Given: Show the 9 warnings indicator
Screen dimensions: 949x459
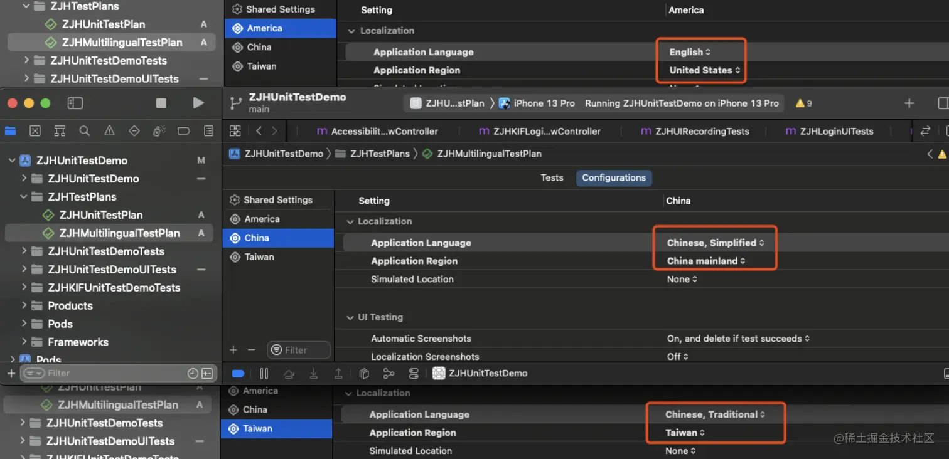Looking at the screenshot, I should [804, 103].
